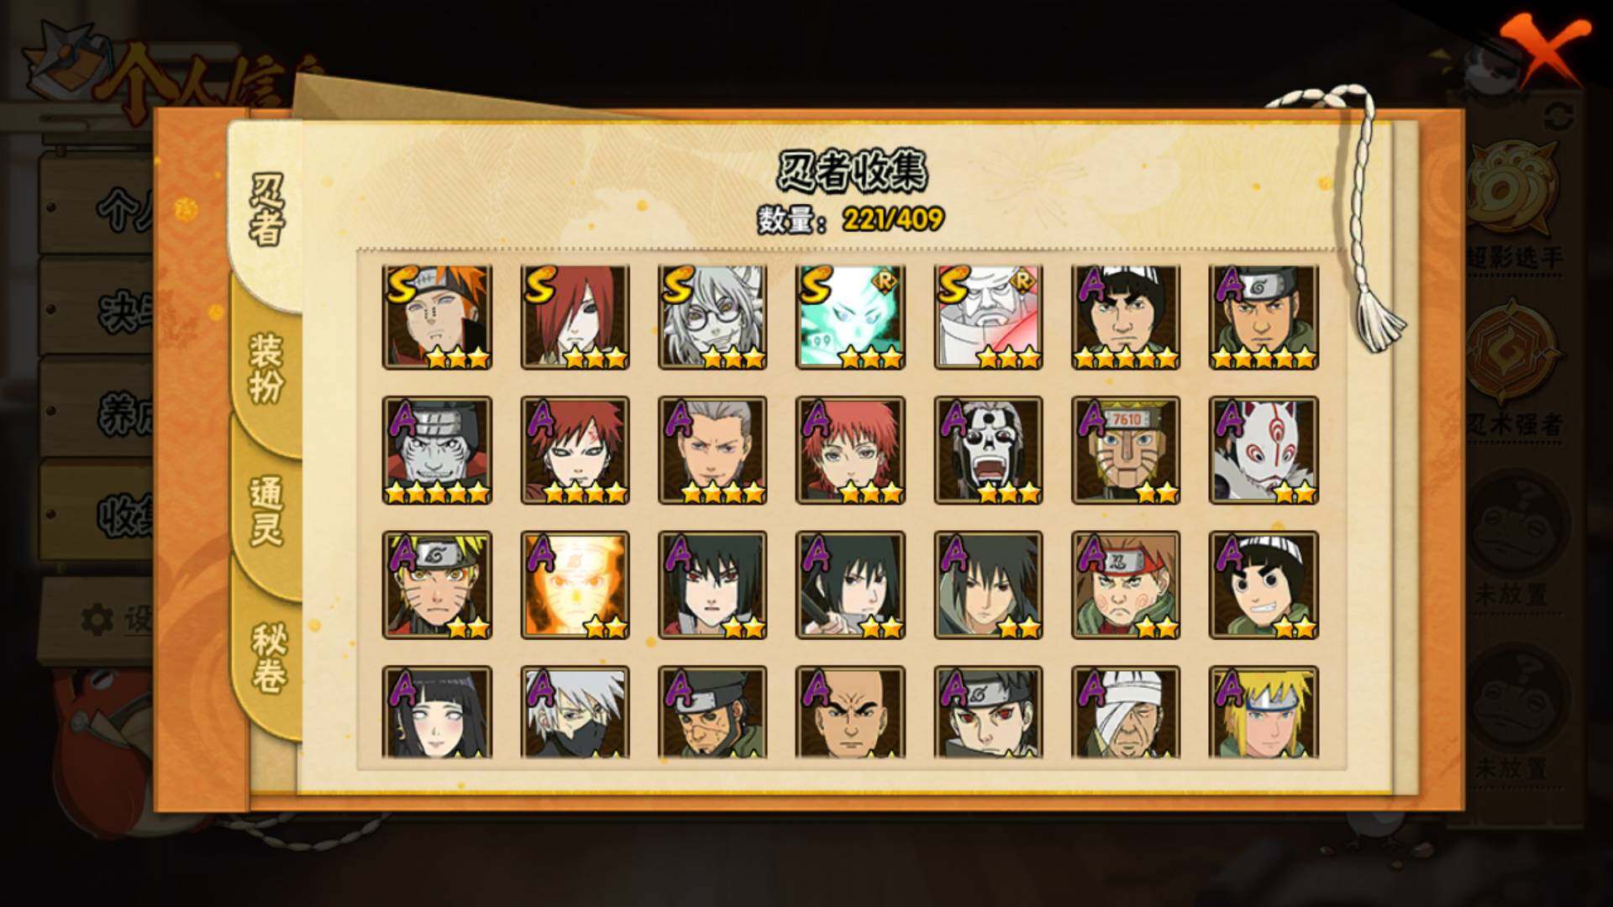Open the S-rank red-haired Nagato portrait
1613x907 pixels.
[x=575, y=317]
